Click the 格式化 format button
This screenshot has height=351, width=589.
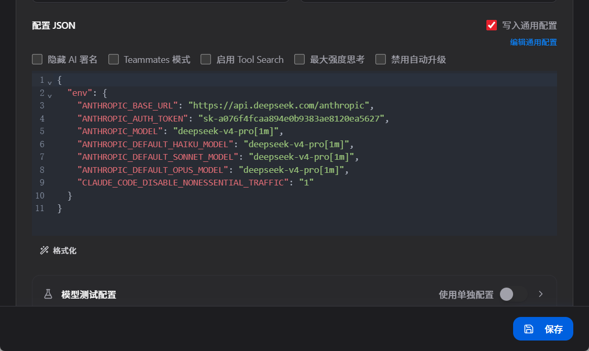click(58, 250)
